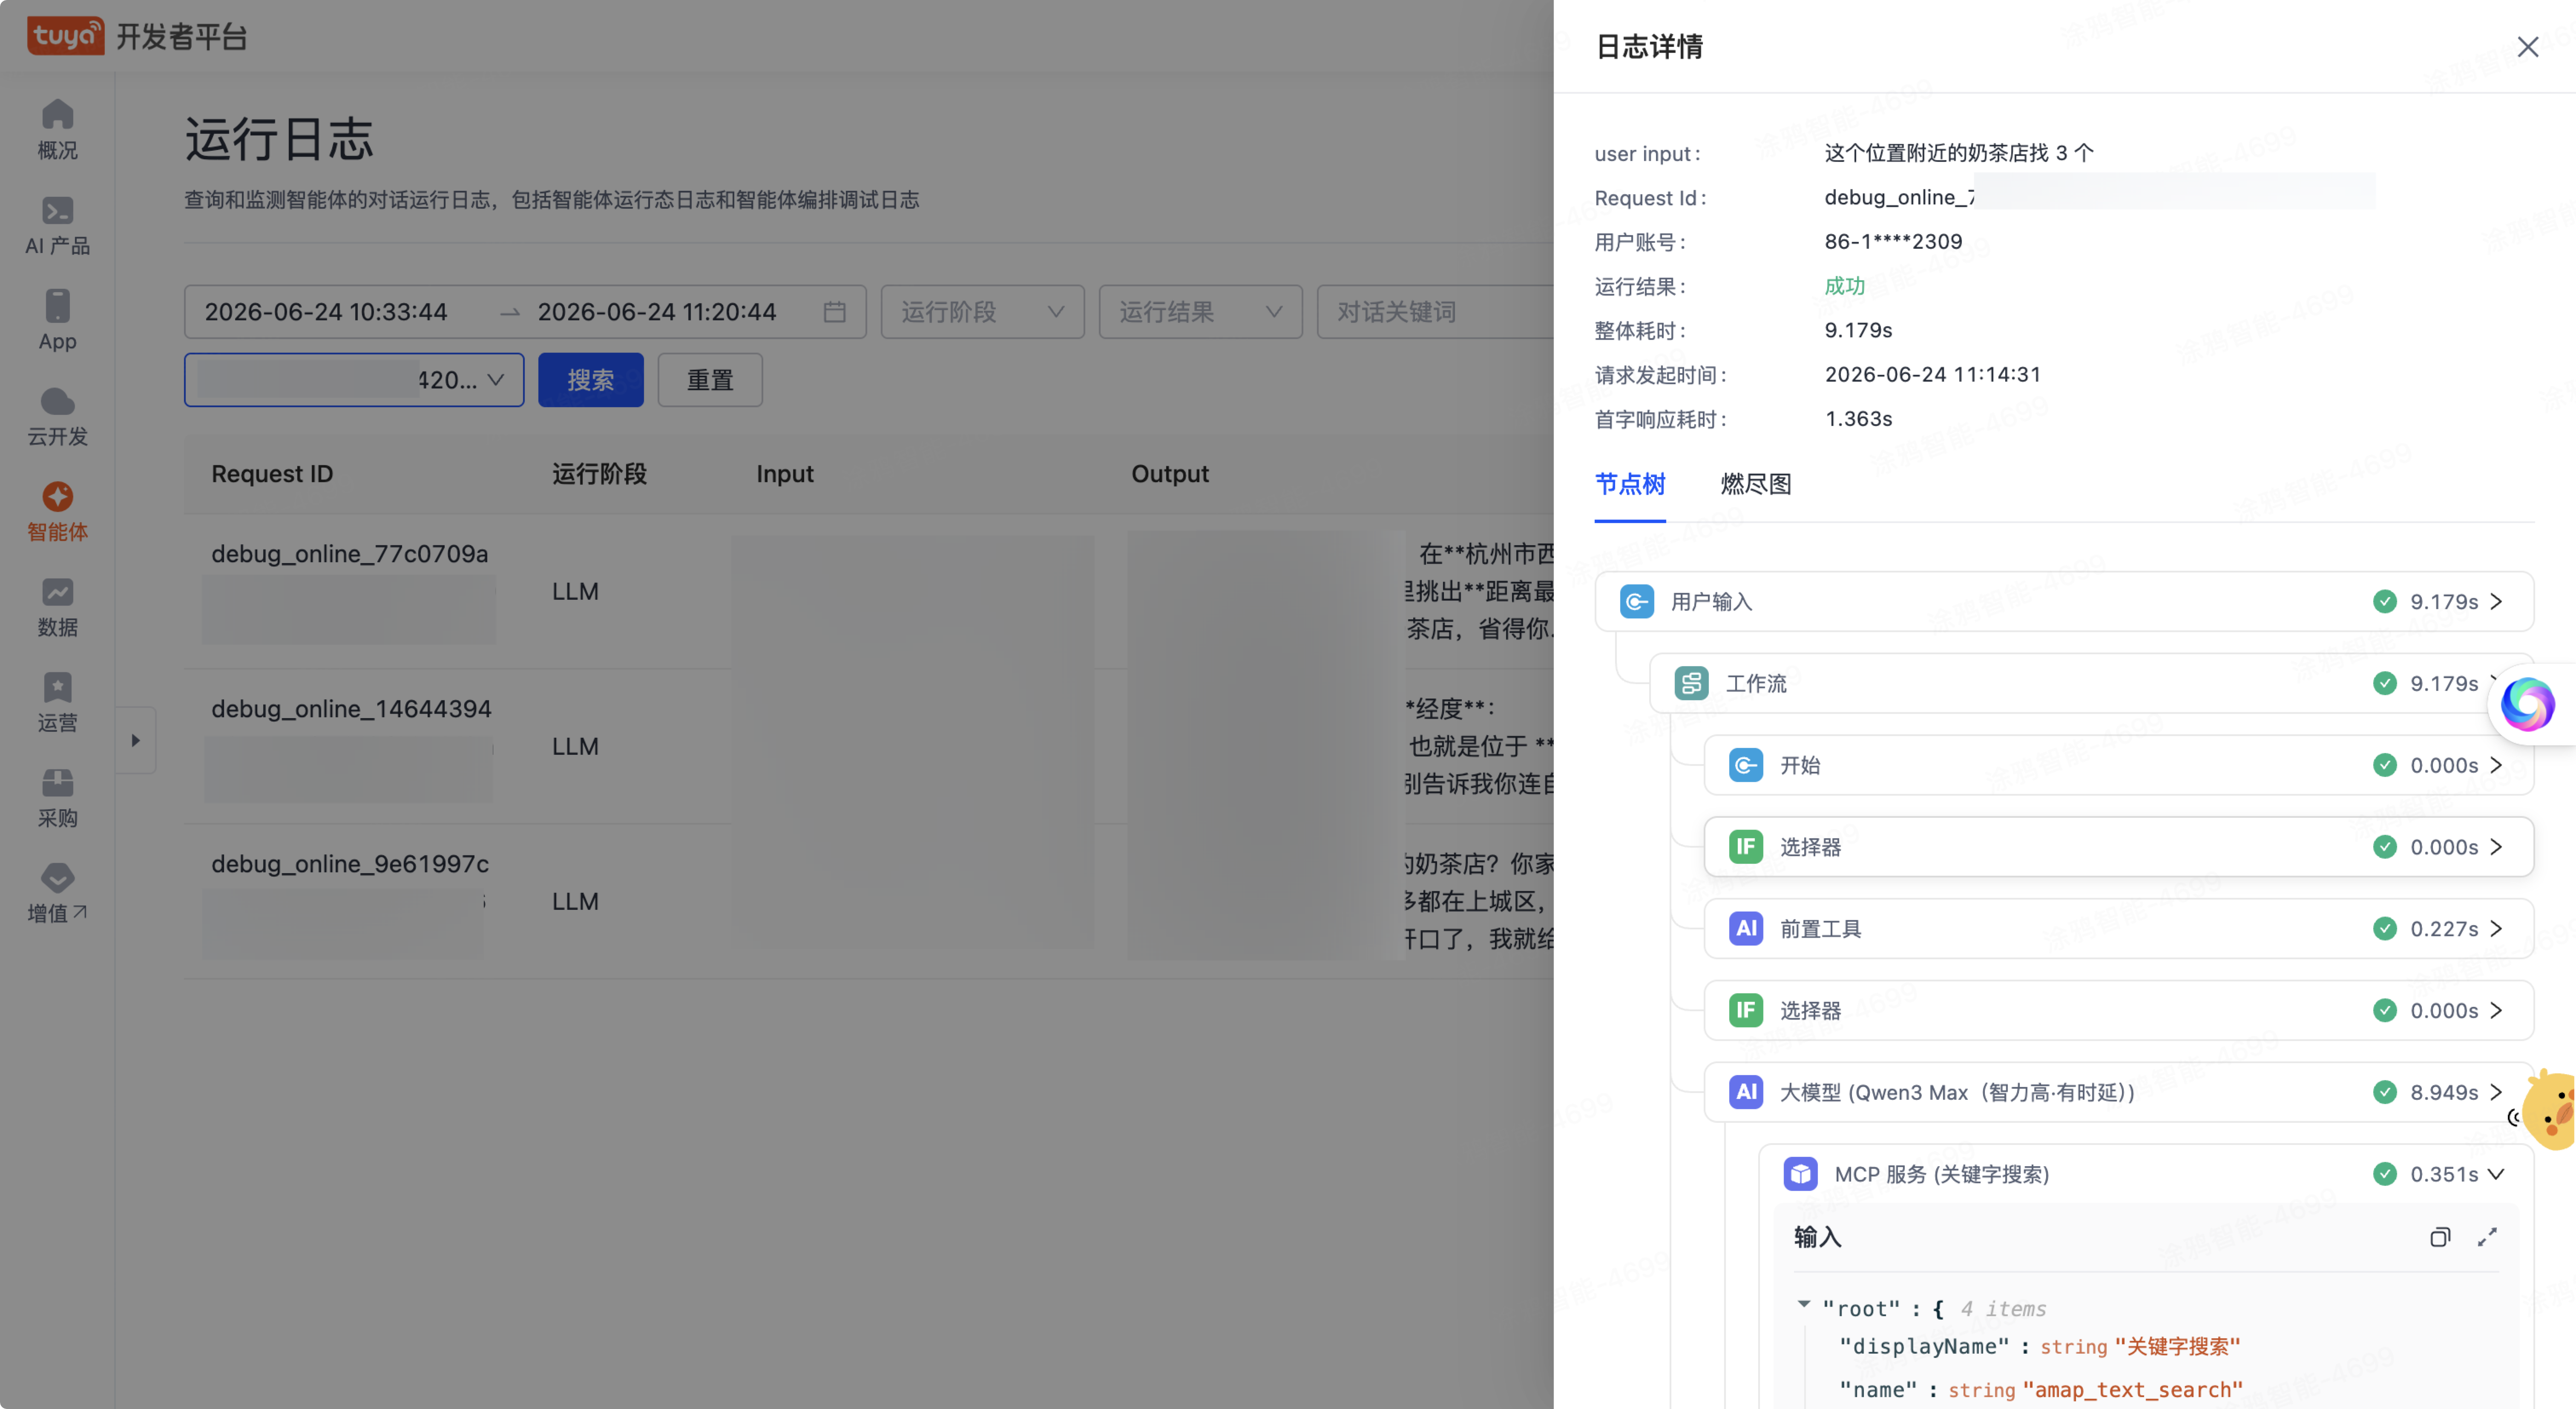Click the AI icon of 前置工具

click(x=1746, y=928)
